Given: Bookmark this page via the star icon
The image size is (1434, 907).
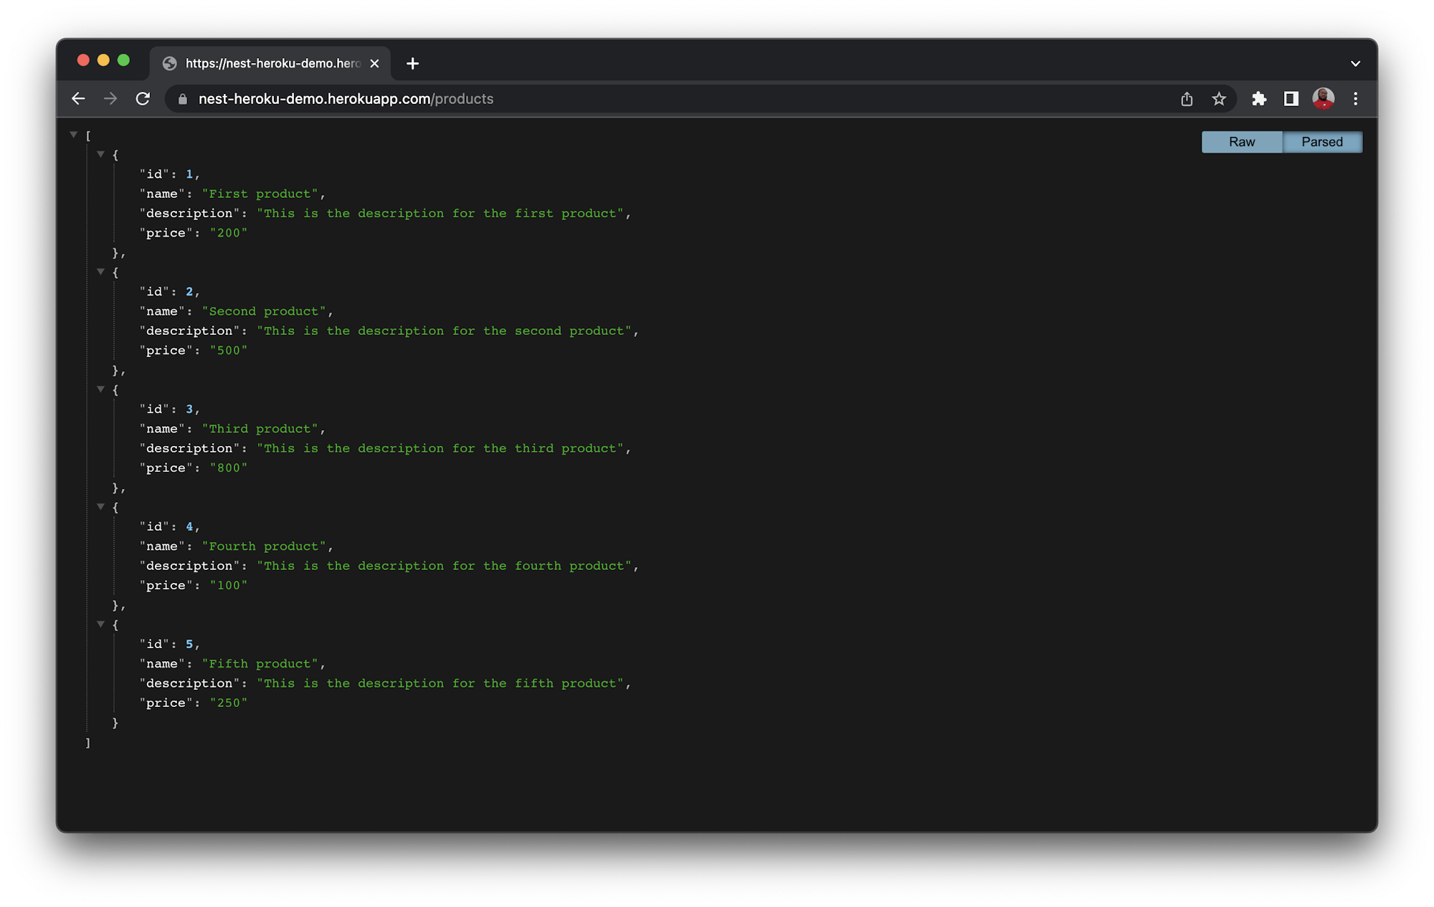Looking at the screenshot, I should point(1219,98).
